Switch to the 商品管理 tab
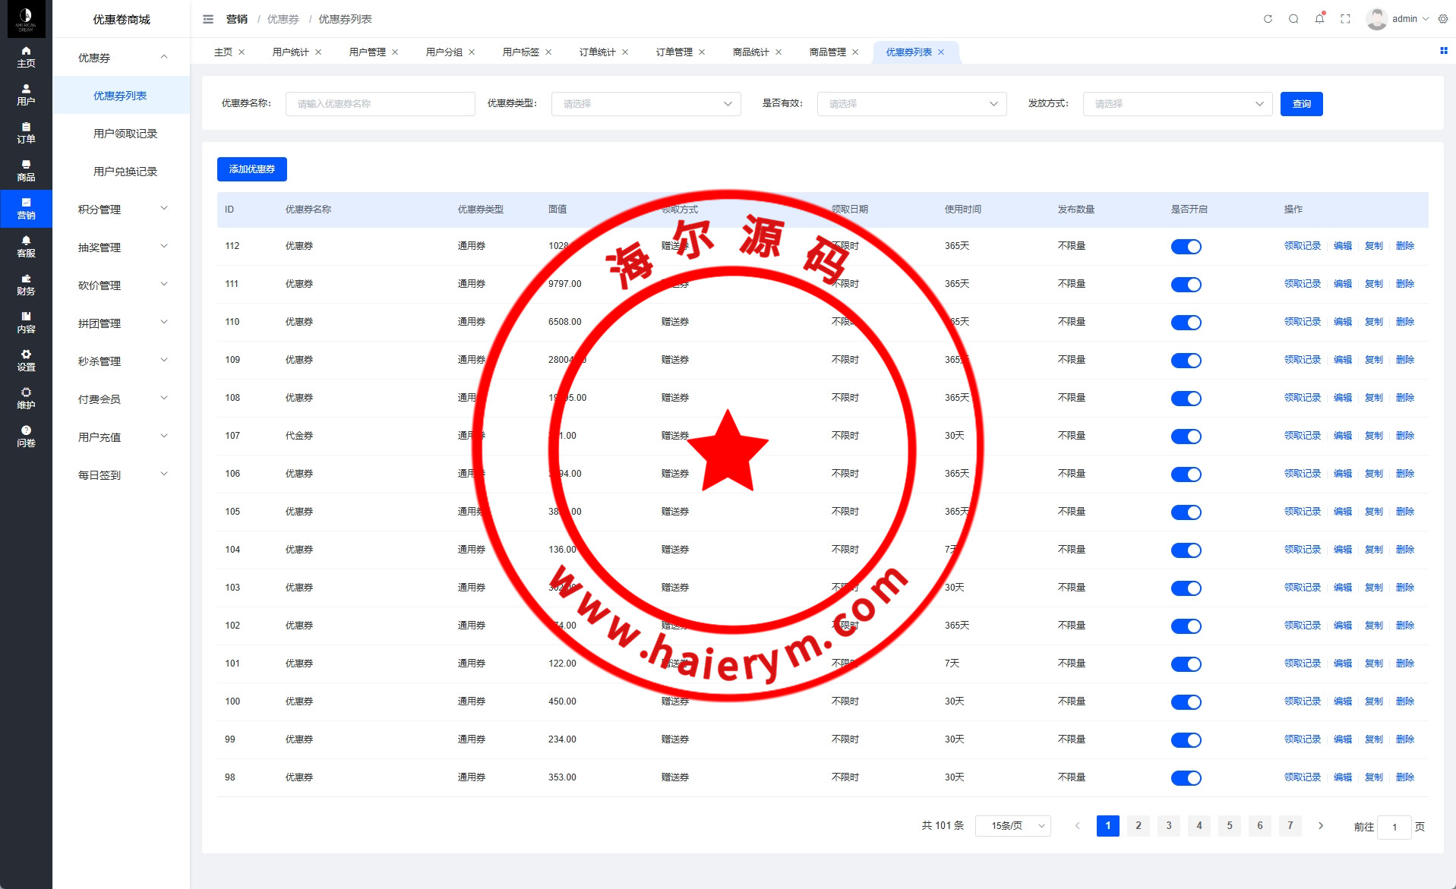 pos(827,52)
